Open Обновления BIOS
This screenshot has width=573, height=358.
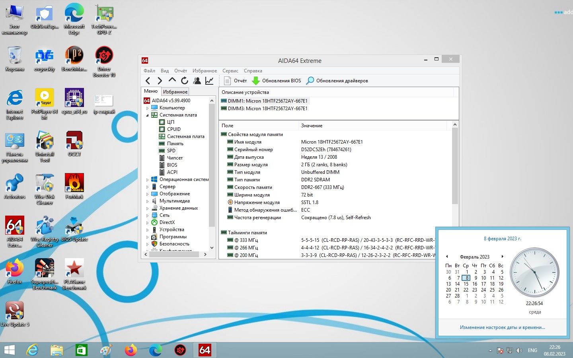277,81
